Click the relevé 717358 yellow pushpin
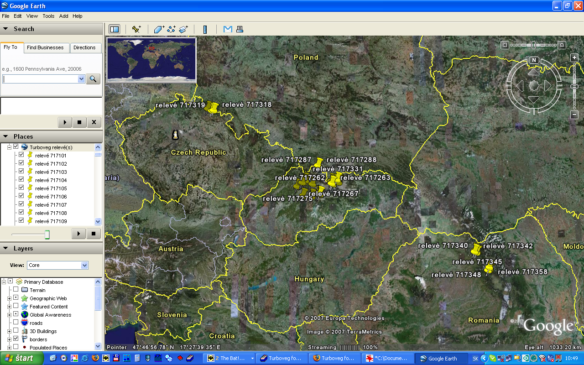Viewport: 584px width, 365px height. point(489,269)
